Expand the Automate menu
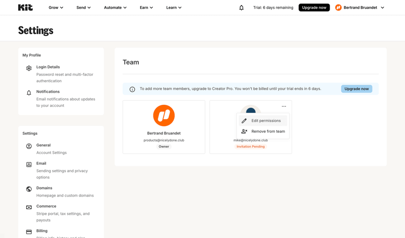The width and height of the screenshot is (405, 238). click(x=115, y=8)
